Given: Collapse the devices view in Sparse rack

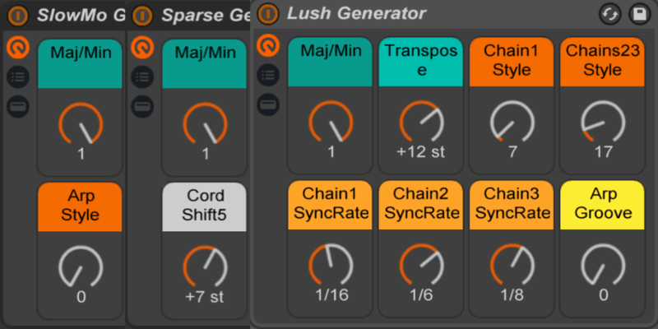Looking at the screenshot, I should [x=142, y=106].
